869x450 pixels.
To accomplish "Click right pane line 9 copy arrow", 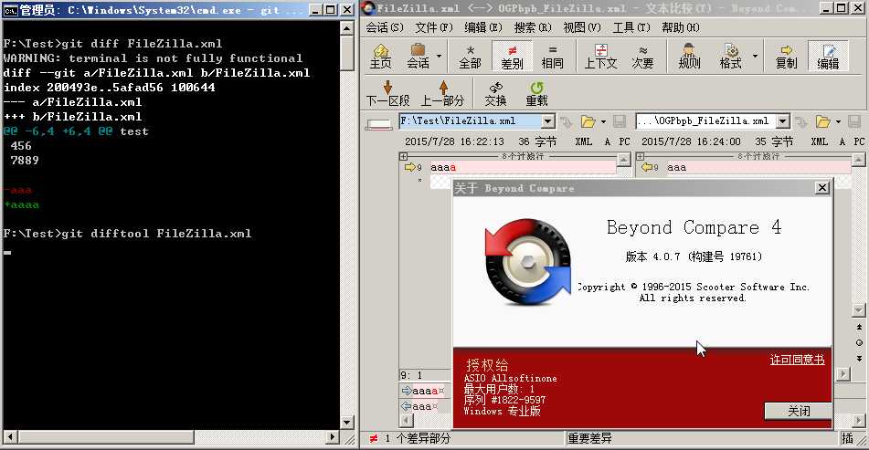I will [x=646, y=167].
